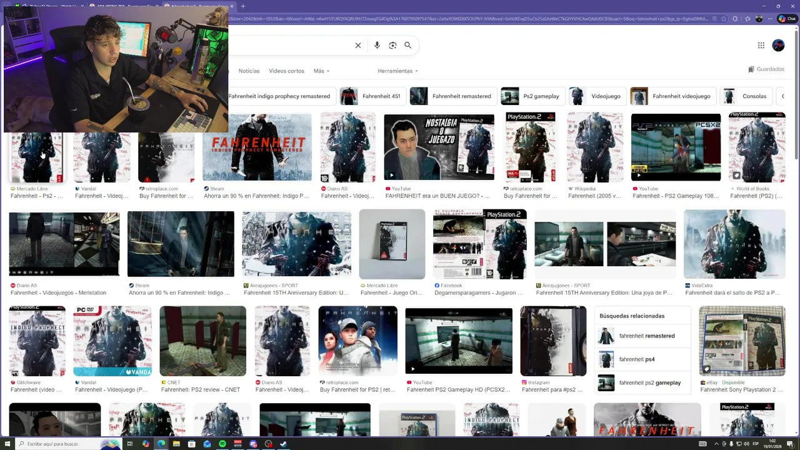Viewport: 800px width, 450px height.
Task: Expand the Más dropdown
Action: click(321, 71)
